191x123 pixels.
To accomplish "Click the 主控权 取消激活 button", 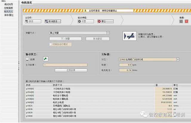I will click(x=53, y=21).
